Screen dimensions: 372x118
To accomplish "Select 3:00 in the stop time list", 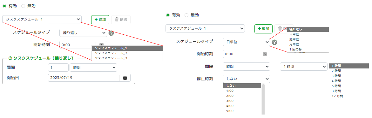I will tap(242, 101).
